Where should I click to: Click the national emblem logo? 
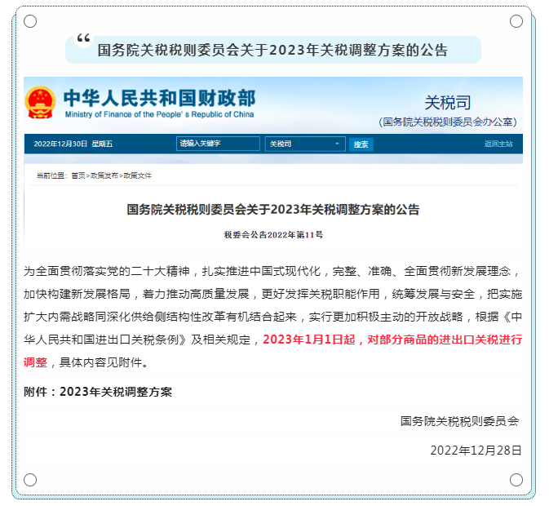pyautogui.click(x=40, y=102)
